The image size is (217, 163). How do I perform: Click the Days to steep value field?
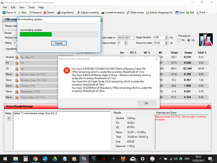[x=121, y=43]
